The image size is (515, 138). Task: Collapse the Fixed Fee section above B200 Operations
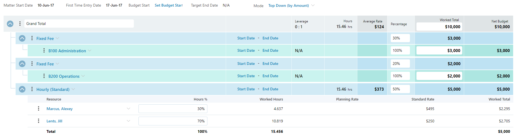pyautogui.click(x=22, y=64)
